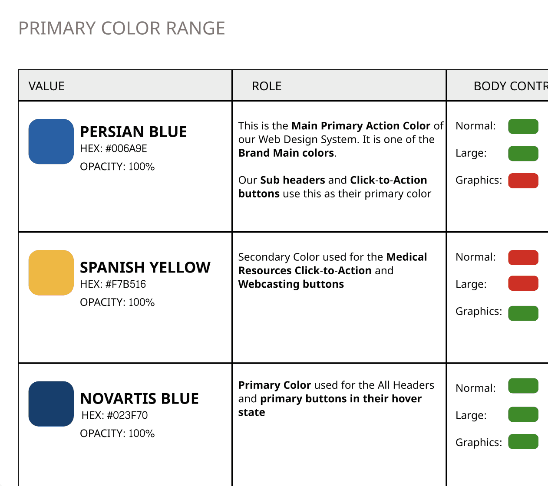
Task: Click the HEX #F7B516 value text
Action: 113,284
